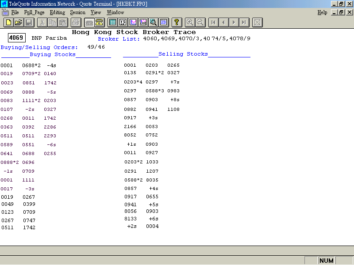Select 2286 in Buying Stocks
Screen dimensions: 354x265
[50, 127]
